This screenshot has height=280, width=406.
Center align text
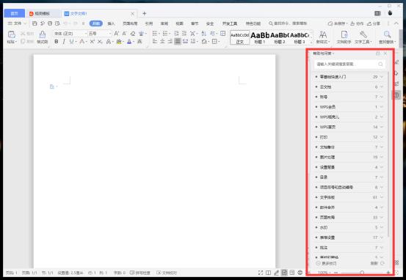[162, 41]
